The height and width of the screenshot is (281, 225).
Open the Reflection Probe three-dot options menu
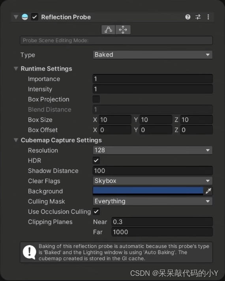click(208, 17)
